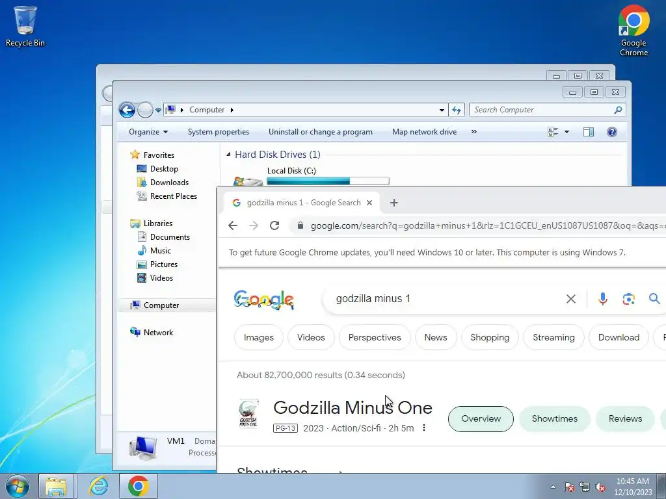Select Favorites in the navigation pane
This screenshot has width=666, height=499.
pyautogui.click(x=159, y=155)
